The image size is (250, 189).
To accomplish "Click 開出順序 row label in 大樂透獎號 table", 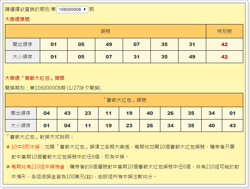I will click(22, 44).
